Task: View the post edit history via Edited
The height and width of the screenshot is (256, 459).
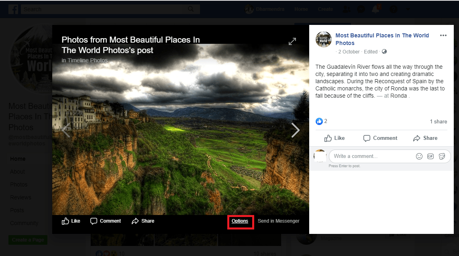Action: coord(371,52)
